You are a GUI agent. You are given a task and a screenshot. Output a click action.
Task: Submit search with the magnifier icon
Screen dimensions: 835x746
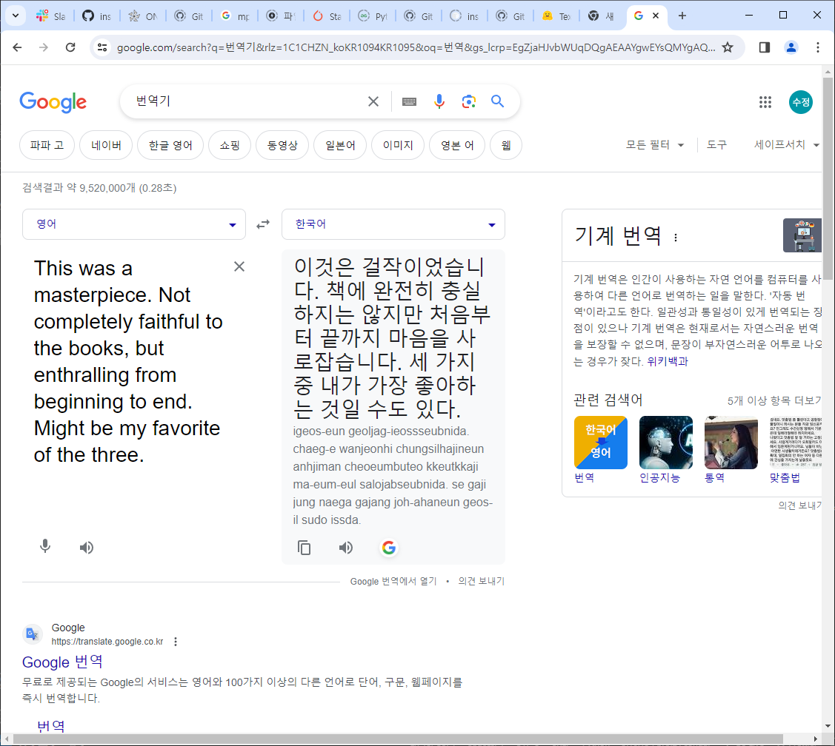tap(497, 101)
